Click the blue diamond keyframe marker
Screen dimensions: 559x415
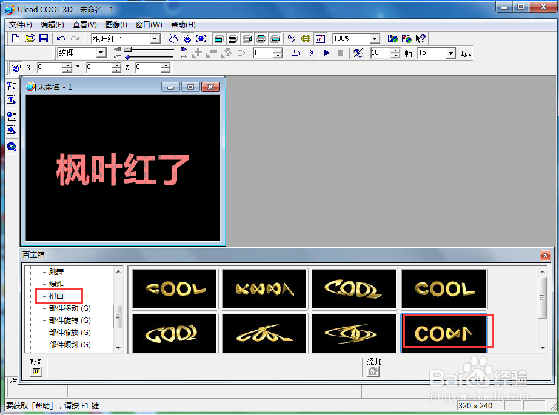(x=128, y=57)
